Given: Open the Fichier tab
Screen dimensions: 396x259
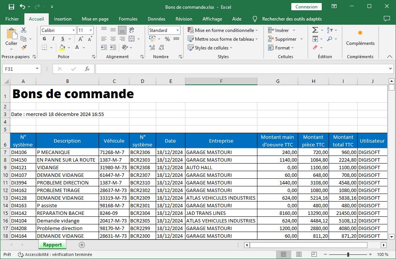Looking at the screenshot, I should tap(12, 19).
